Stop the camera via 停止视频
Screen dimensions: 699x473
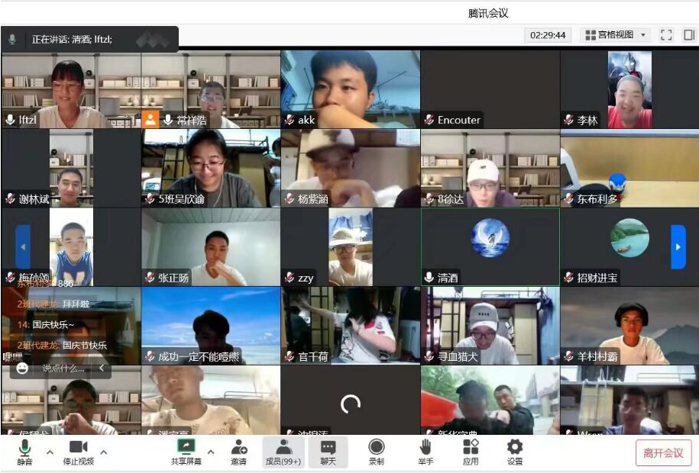77,452
